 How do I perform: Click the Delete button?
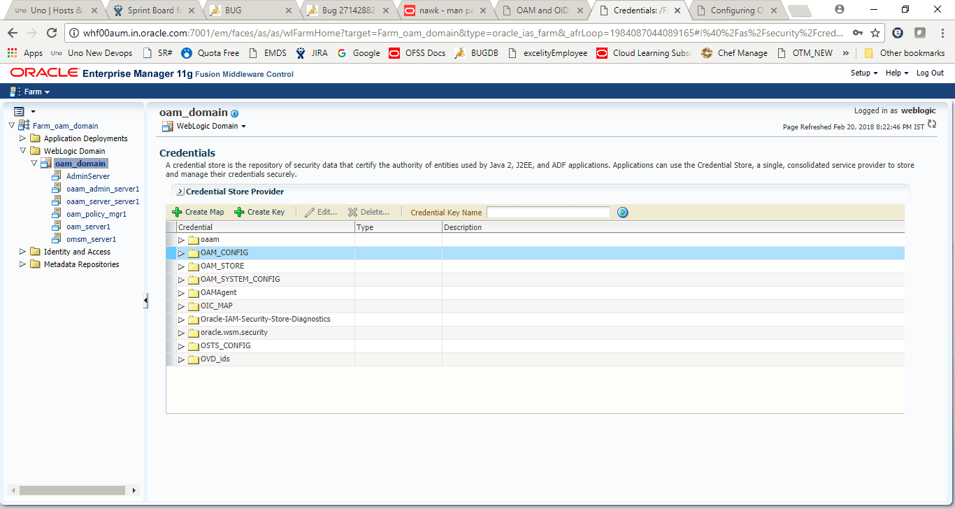click(369, 212)
